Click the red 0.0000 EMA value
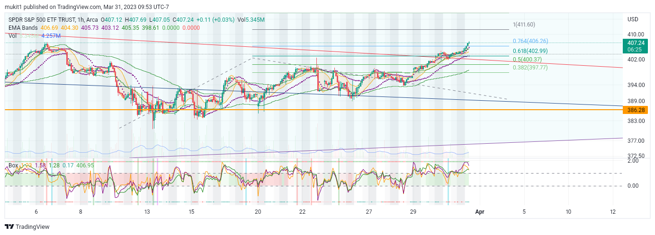The width and height of the screenshot is (655, 235). pos(191,28)
